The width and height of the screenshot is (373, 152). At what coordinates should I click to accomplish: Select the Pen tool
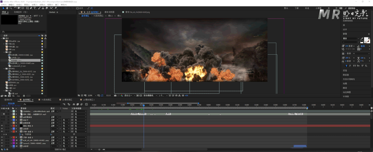pyautogui.click(x=31, y=8)
